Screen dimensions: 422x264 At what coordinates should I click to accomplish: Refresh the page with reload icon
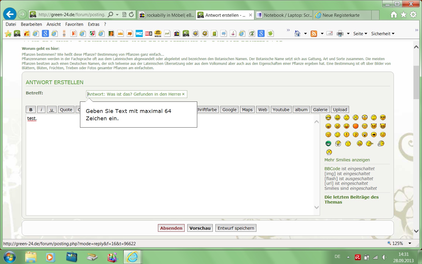pyautogui.click(x=131, y=14)
